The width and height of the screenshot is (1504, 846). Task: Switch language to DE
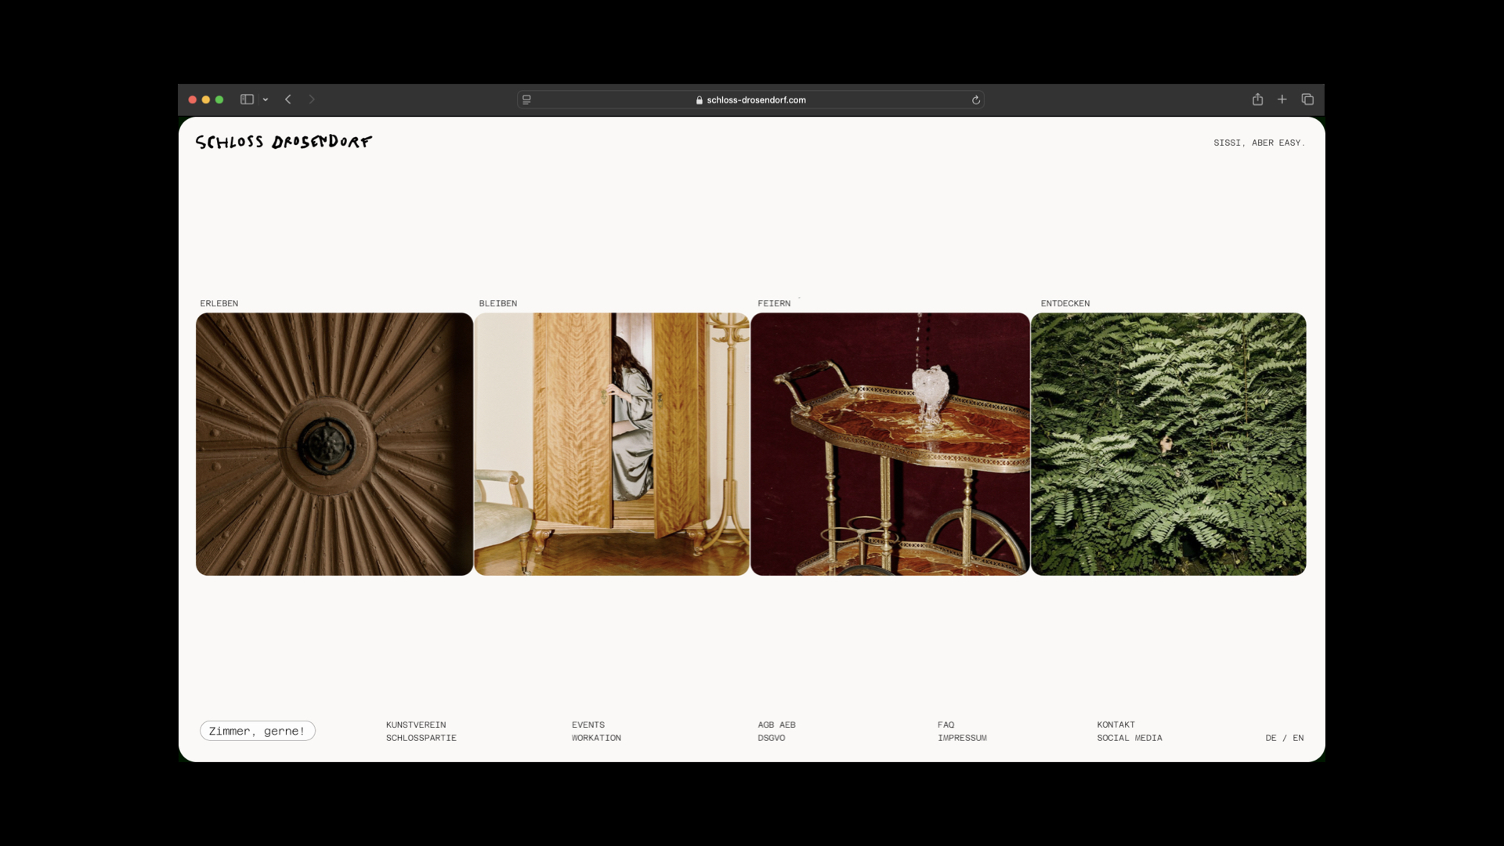[x=1271, y=738]
